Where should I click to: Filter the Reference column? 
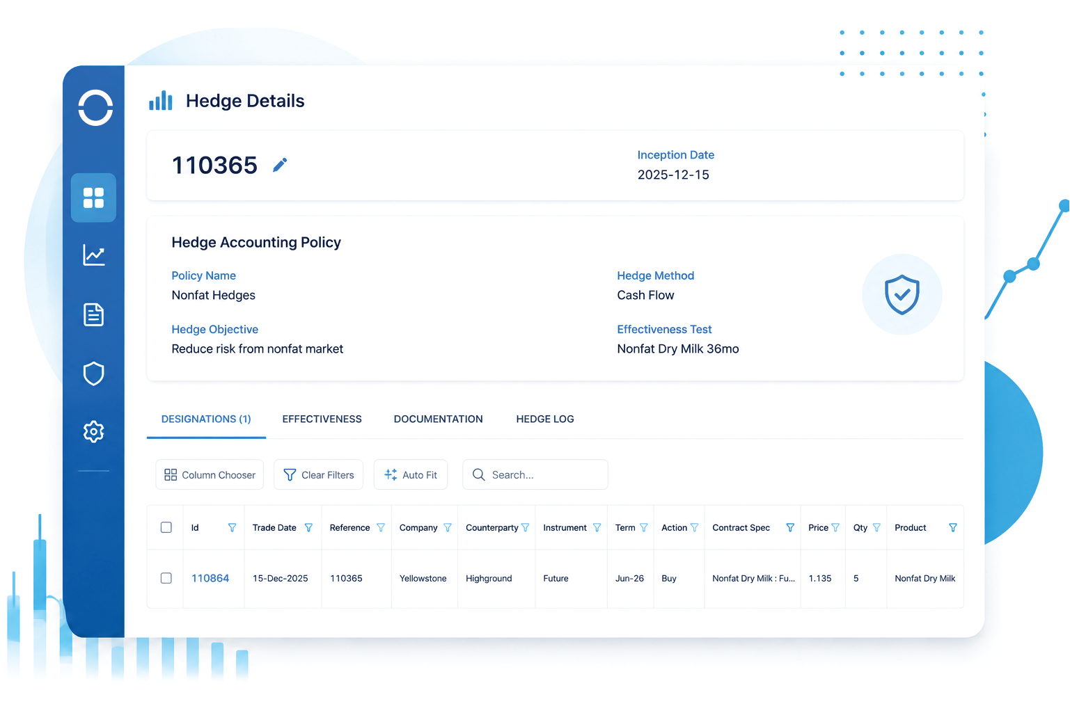pos(381,528)
